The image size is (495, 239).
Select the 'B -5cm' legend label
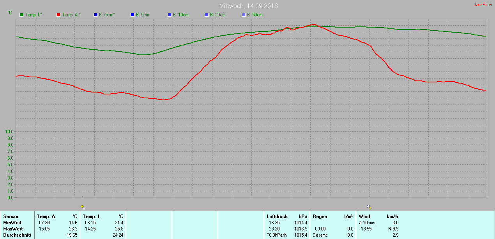coord(142,15)
